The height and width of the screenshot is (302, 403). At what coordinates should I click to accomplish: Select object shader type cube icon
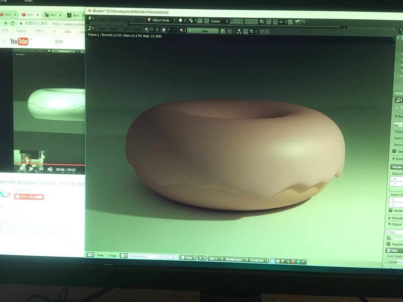click(164, 30)
